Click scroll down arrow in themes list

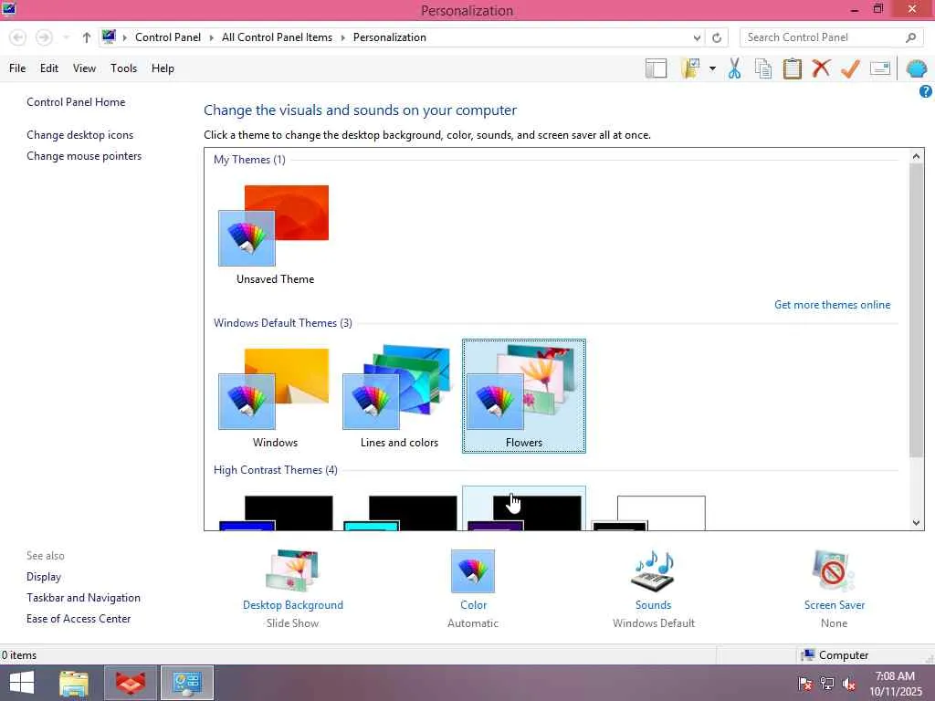(x=916, y=523)
